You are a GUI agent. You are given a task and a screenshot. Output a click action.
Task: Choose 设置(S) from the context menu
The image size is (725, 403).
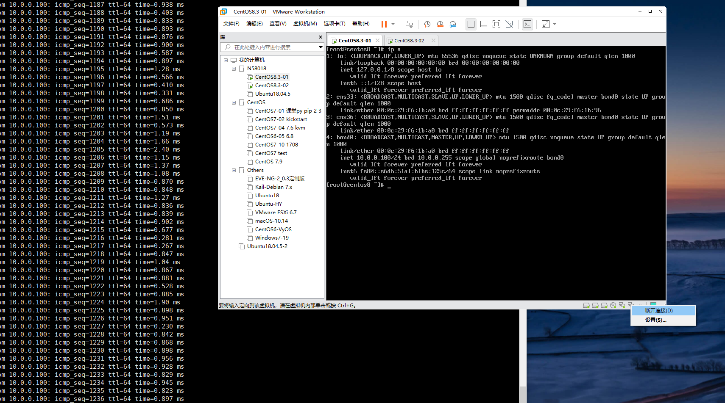coord(655,320)
